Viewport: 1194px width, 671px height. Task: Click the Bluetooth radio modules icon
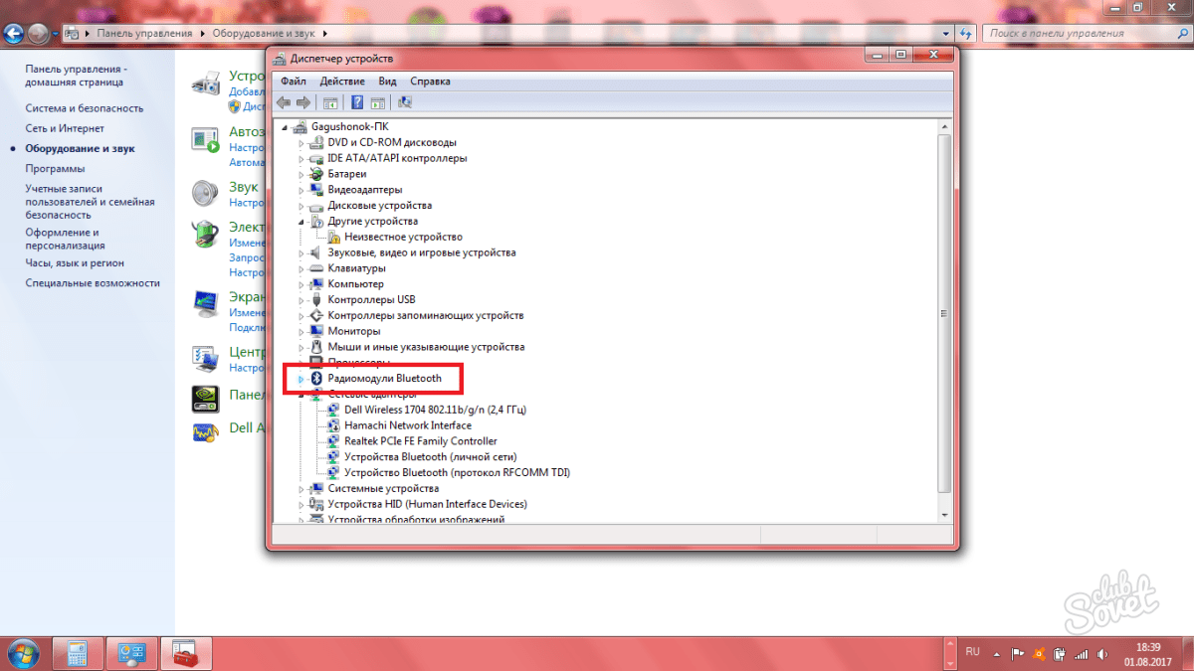point(317,379)
